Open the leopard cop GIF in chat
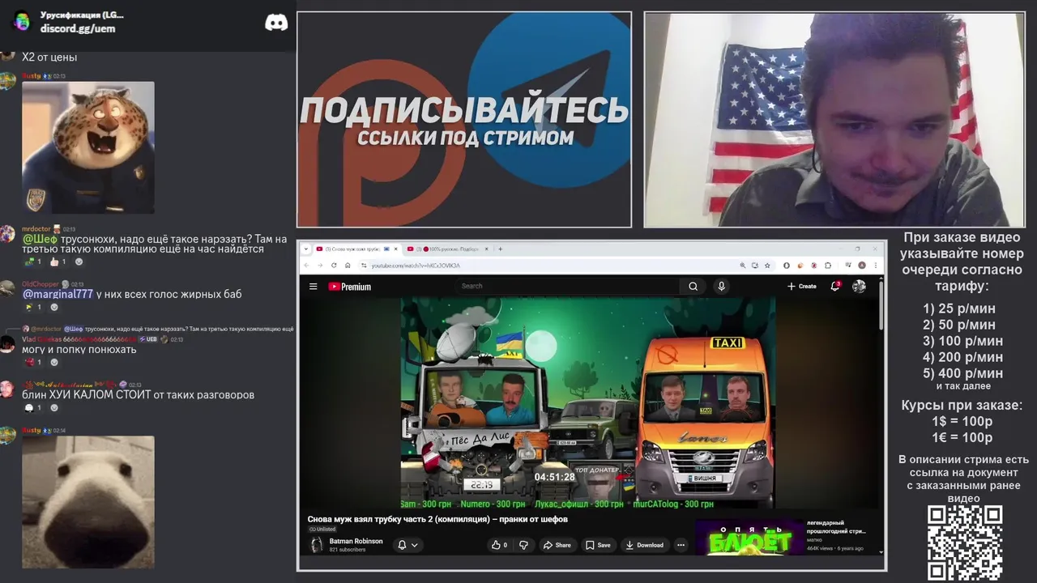 [x=87, y=147]
